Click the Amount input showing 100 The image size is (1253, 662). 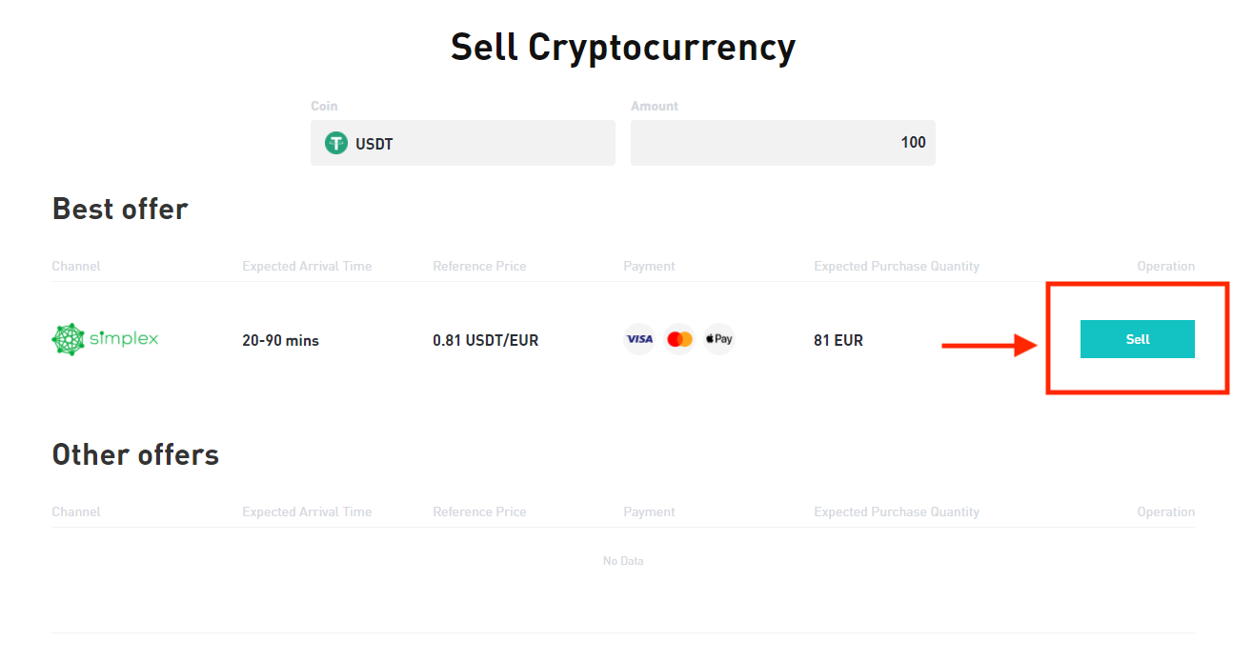click(782, 143)
